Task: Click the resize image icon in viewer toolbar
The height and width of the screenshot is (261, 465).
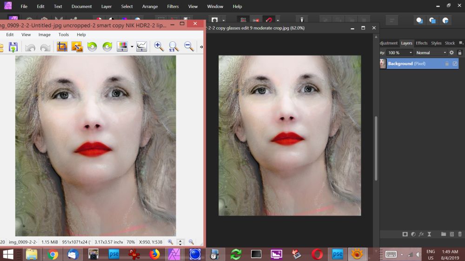Action: pos(77,46)
